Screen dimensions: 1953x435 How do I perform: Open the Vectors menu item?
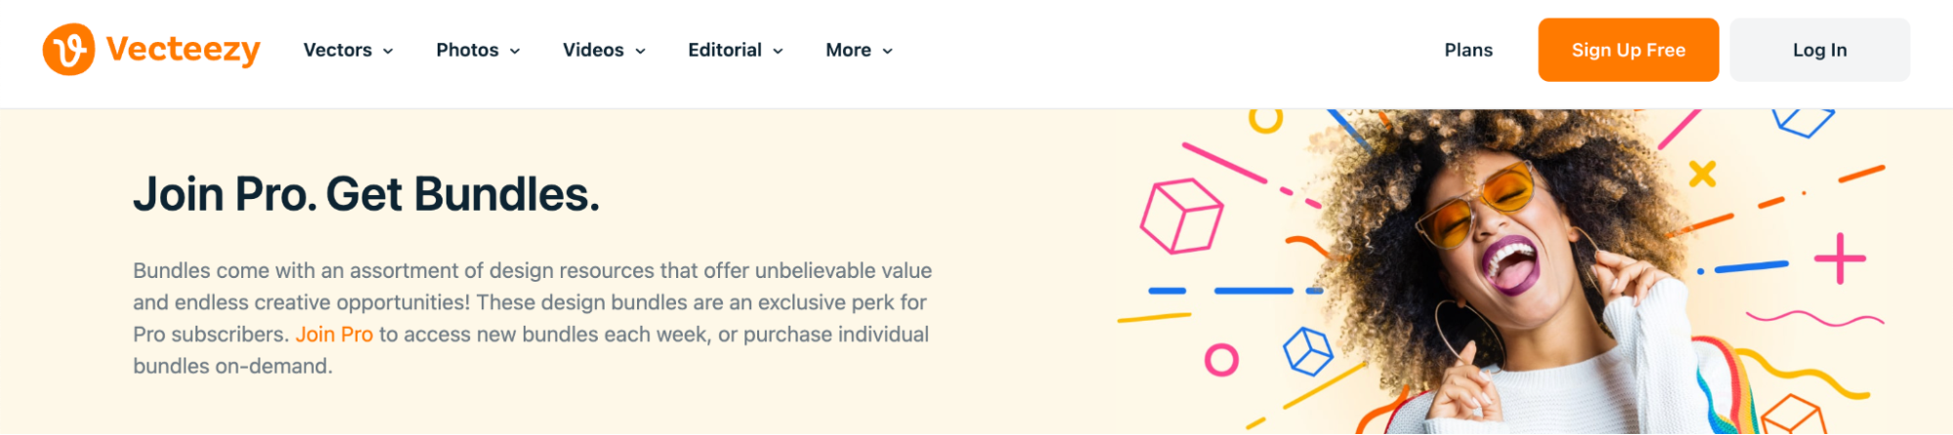click(337, 50)
